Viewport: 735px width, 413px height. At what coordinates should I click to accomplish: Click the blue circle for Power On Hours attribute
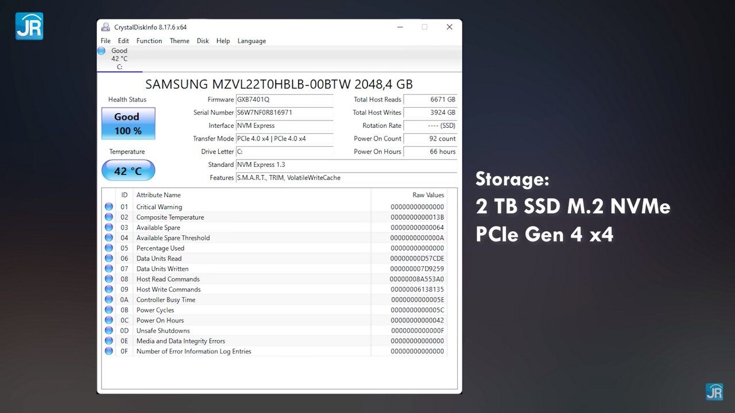pos(109,320)
